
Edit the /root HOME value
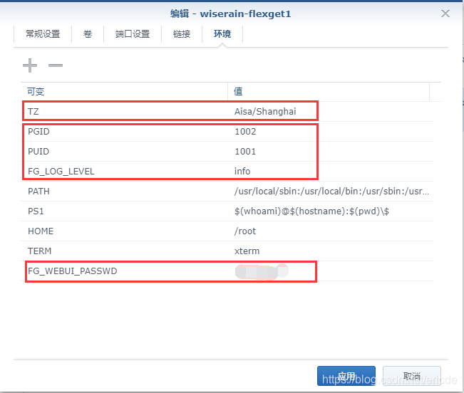click(x=245, y=231)
